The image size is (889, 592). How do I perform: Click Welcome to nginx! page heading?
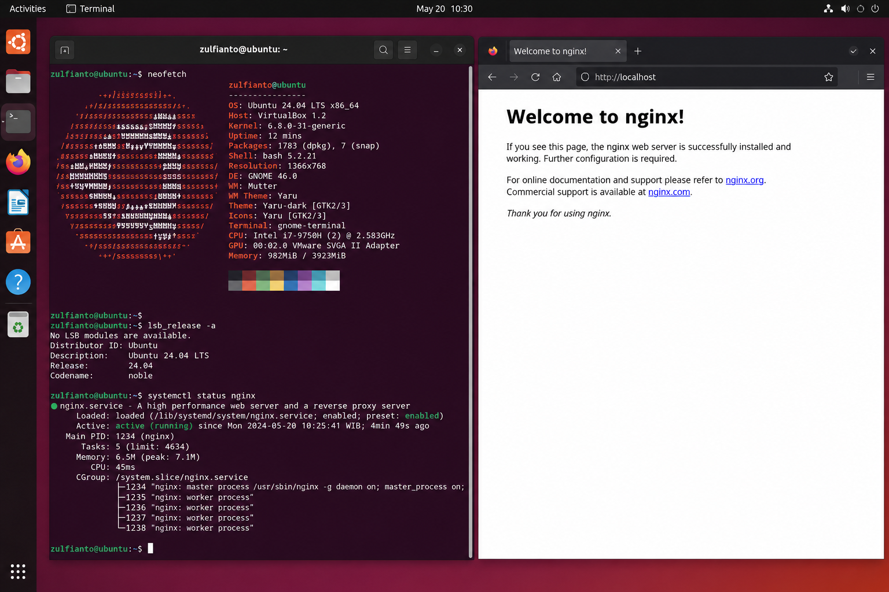pos(595,117)
